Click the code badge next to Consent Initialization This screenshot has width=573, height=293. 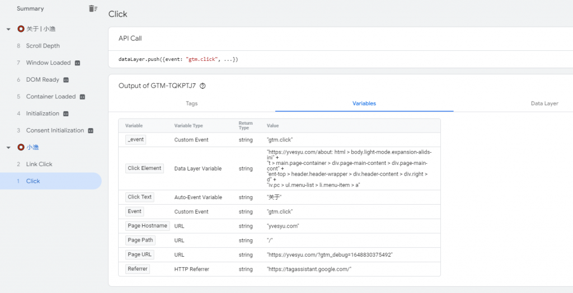[91, 130]
